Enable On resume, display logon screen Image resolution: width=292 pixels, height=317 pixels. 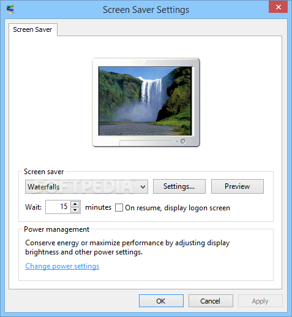click(x=119, y=207)
